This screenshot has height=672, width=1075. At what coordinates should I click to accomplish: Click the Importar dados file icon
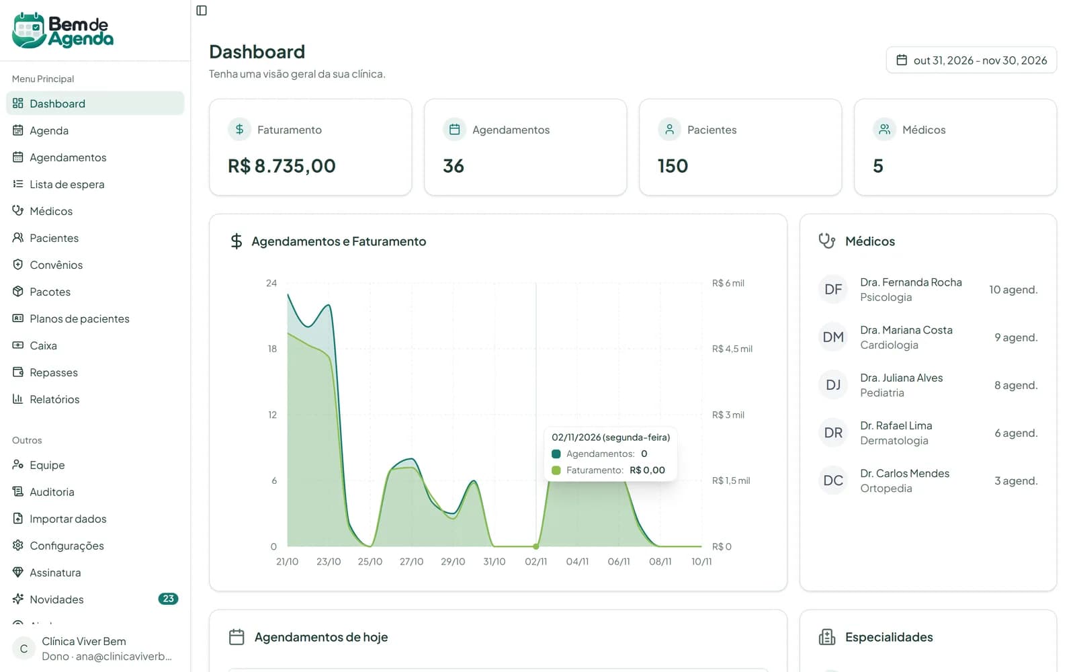click(x=18, y=519)
